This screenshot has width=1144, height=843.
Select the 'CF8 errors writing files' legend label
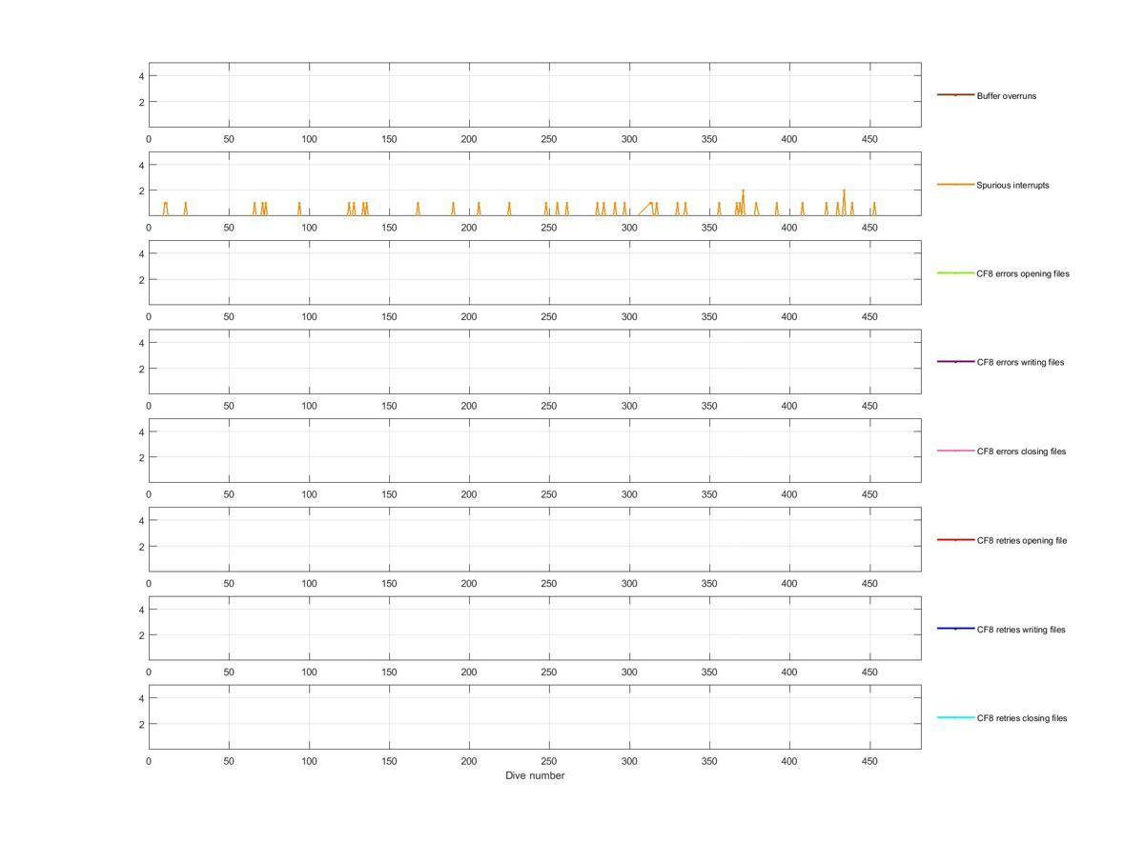(x=1020, y=362)
